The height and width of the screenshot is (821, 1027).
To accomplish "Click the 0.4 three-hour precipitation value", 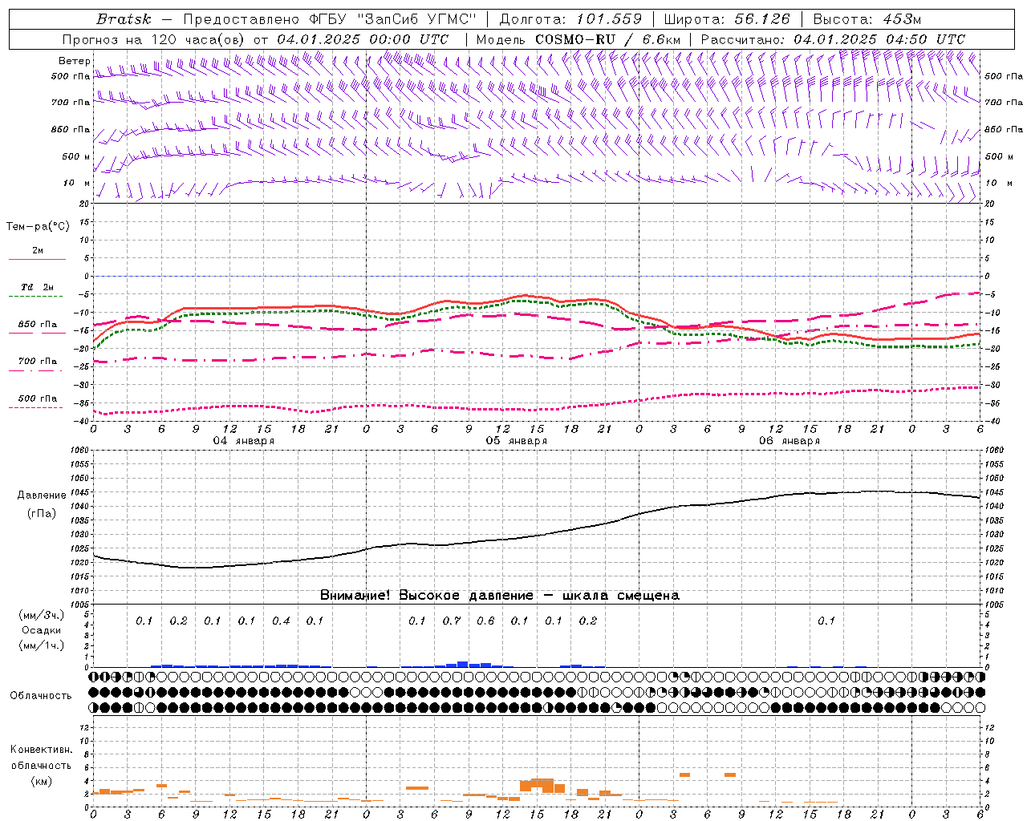I will tap(281, 621).
